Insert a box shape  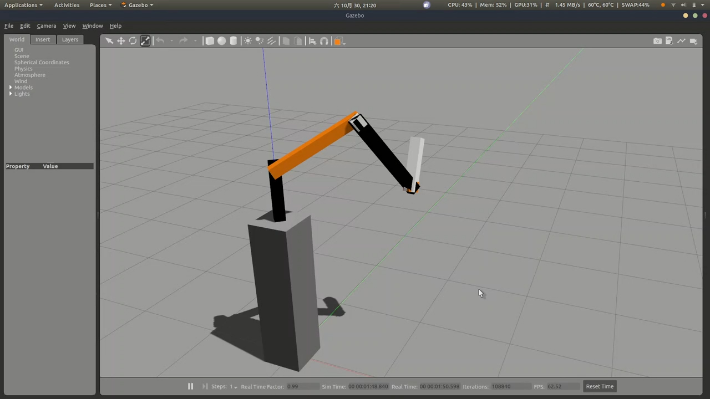[210, 41]
